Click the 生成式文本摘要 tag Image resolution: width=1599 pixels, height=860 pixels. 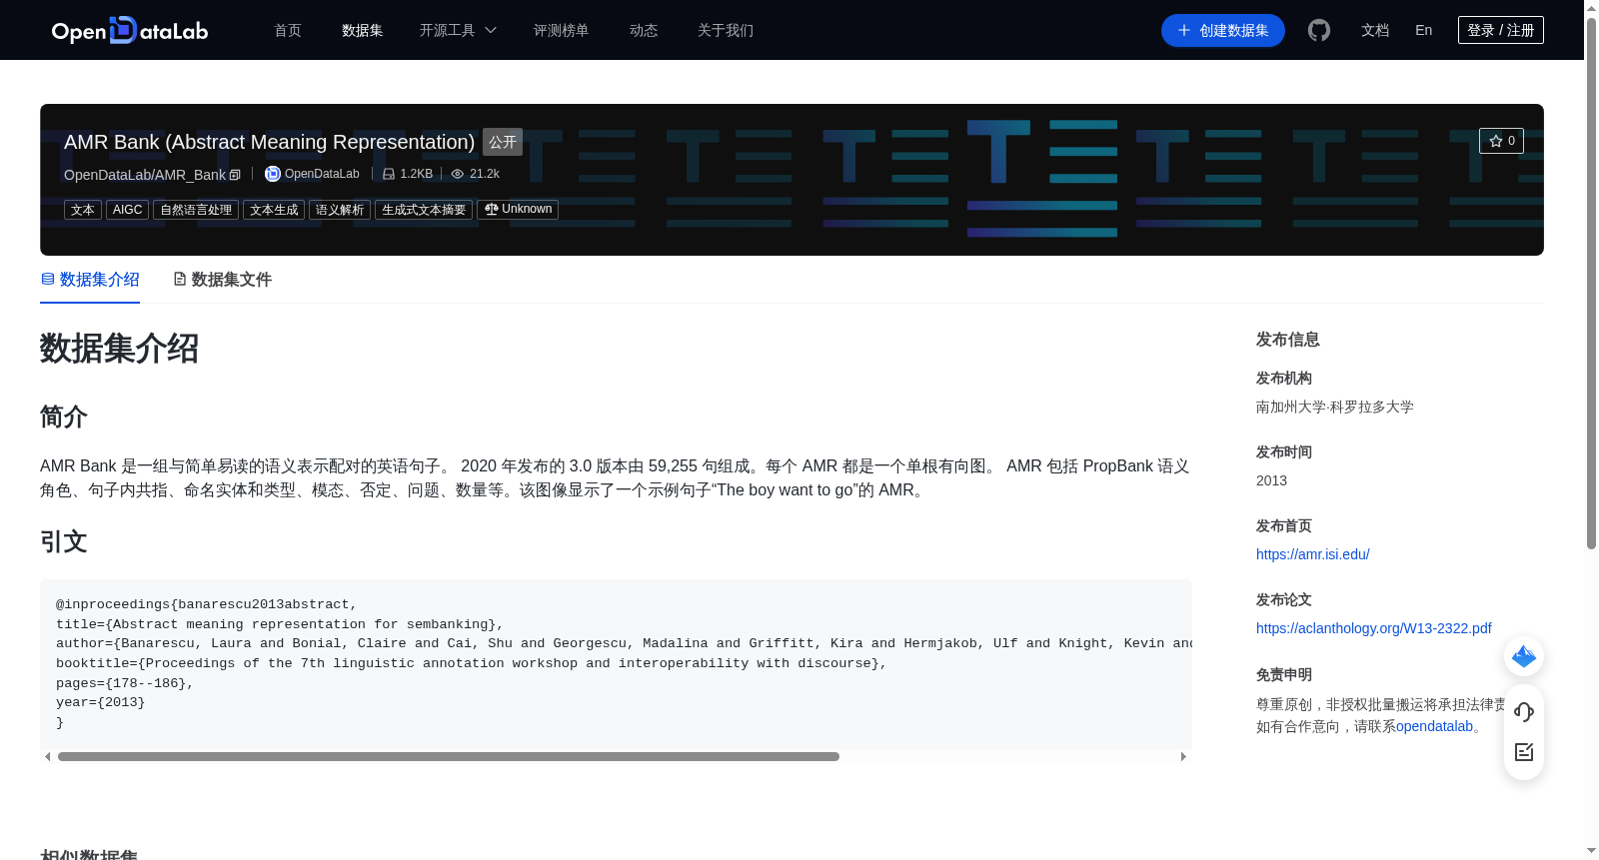click(424, 210)
